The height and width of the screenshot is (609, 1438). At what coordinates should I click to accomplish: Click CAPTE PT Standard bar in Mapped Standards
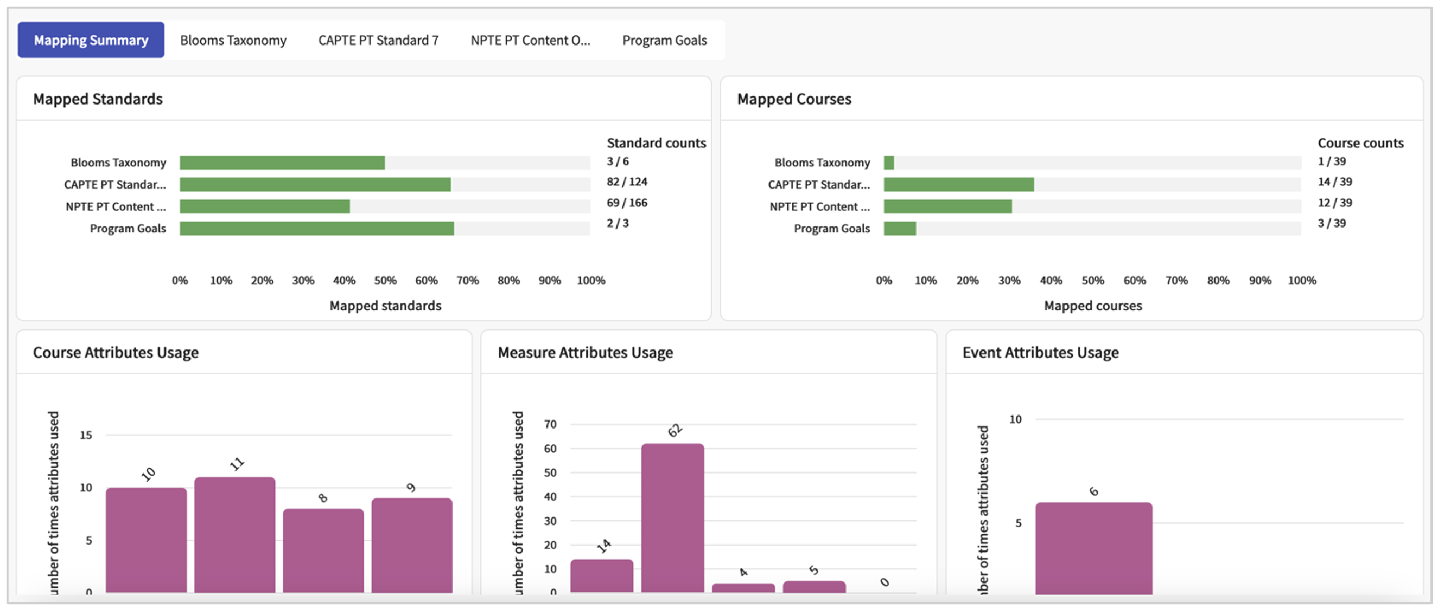point(315,184)
